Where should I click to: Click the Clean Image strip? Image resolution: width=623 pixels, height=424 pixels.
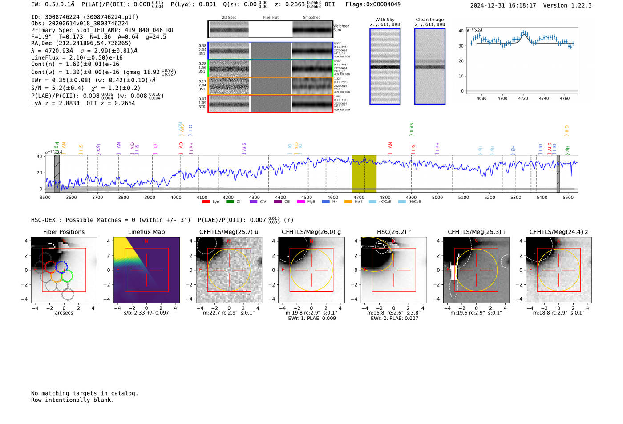tap(430, 66)
